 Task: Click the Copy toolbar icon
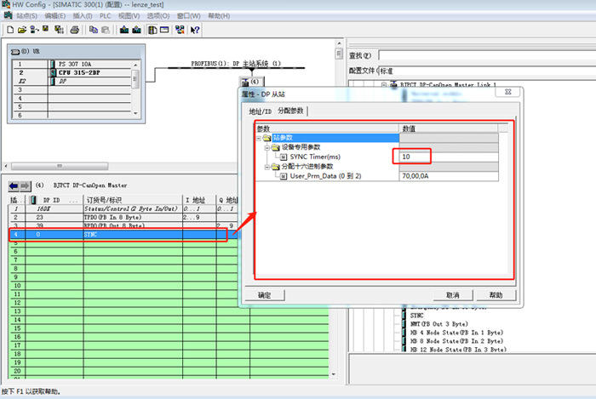pos(93,30)
